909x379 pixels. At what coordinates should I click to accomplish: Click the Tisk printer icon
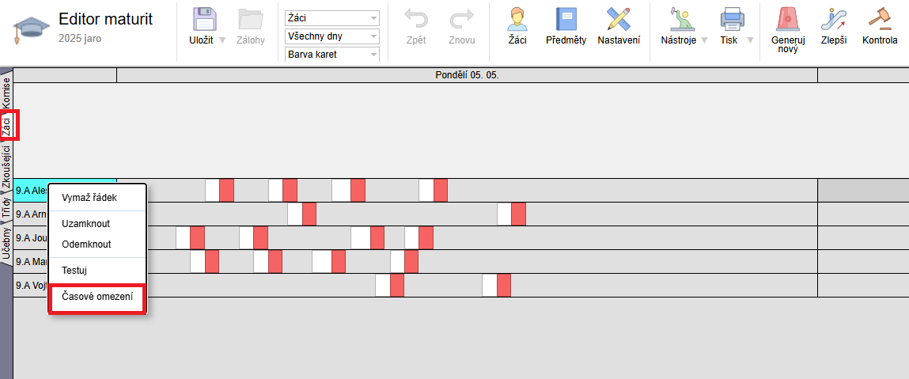pyautogui.click(x=729, y=20)
